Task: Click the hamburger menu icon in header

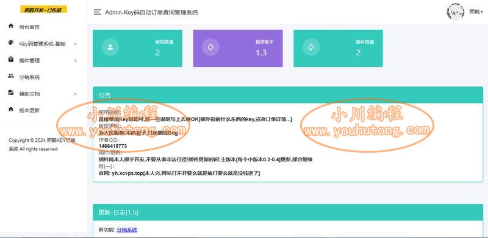Action: [x=98, y=12]
